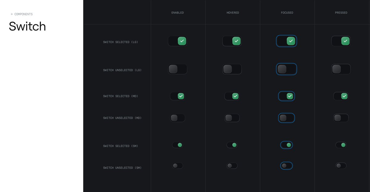
Task: Toggle the focused selected MD switch
Action: (x=286, y=96)
